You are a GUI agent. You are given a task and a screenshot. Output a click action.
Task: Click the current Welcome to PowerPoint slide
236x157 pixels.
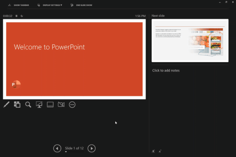(x=74, y=59)
